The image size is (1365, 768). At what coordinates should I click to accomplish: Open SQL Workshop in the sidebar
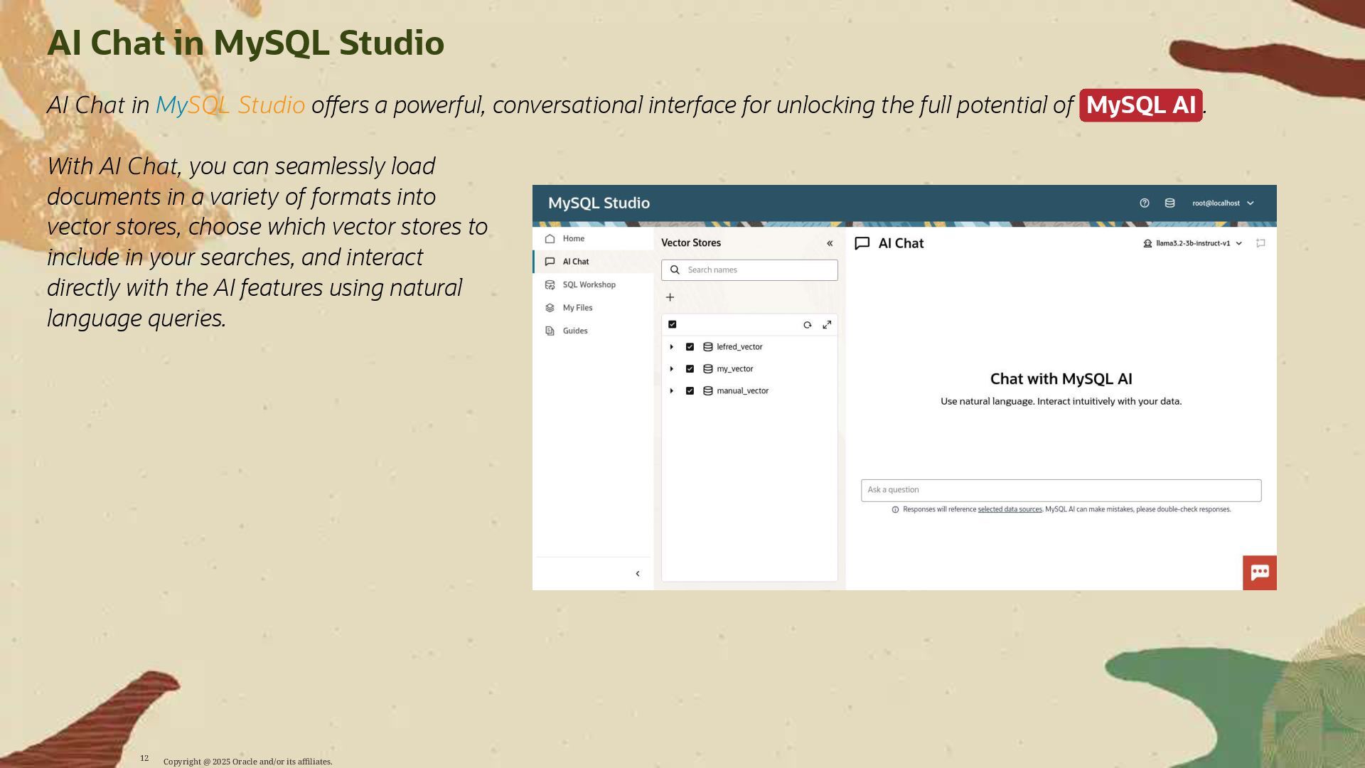tap(589, 284)
